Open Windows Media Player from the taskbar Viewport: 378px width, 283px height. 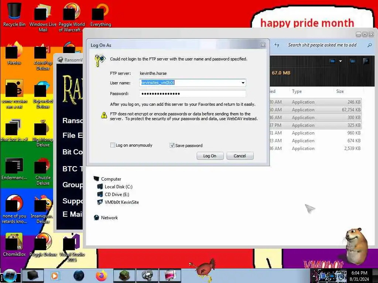[x=55, y=276]
